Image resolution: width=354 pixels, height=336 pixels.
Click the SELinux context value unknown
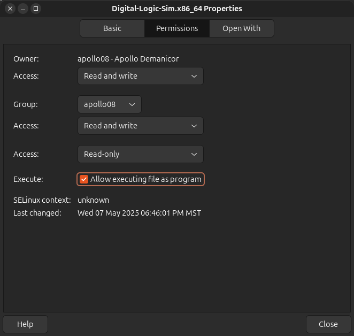coord(93,200)
